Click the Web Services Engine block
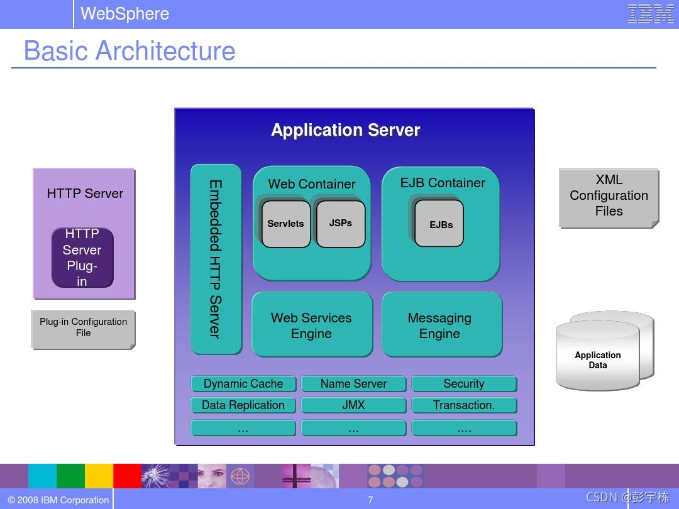Image resolution: width=679 pixels, height=509 pixels. [x=312, y=324]
